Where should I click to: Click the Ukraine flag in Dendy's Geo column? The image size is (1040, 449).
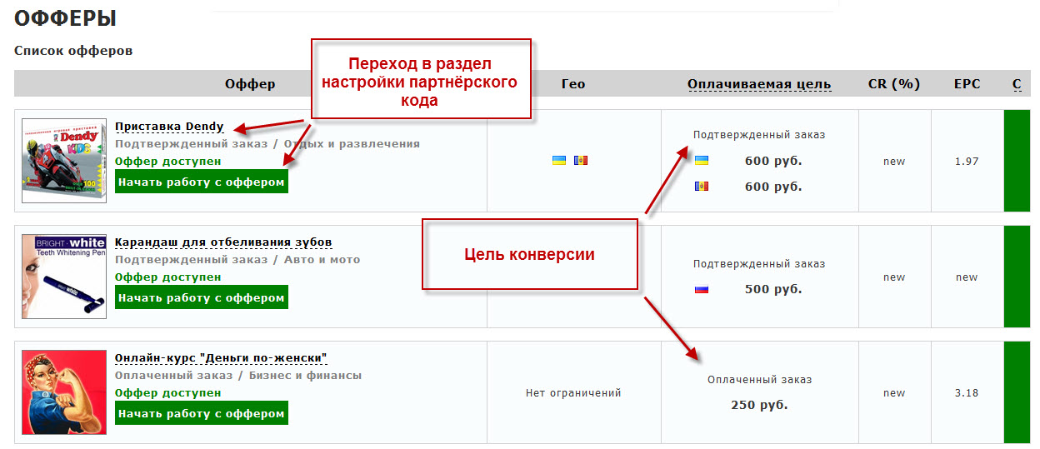(559, 161)
